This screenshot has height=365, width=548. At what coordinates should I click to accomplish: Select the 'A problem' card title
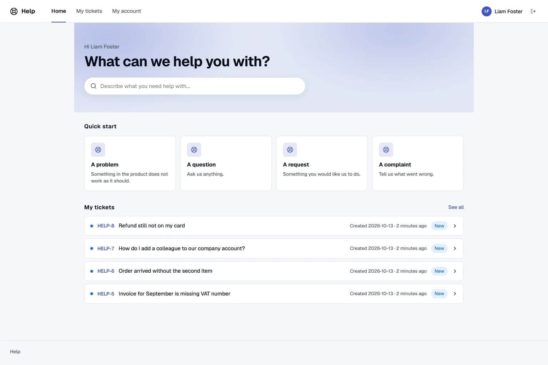click(105, 164)
